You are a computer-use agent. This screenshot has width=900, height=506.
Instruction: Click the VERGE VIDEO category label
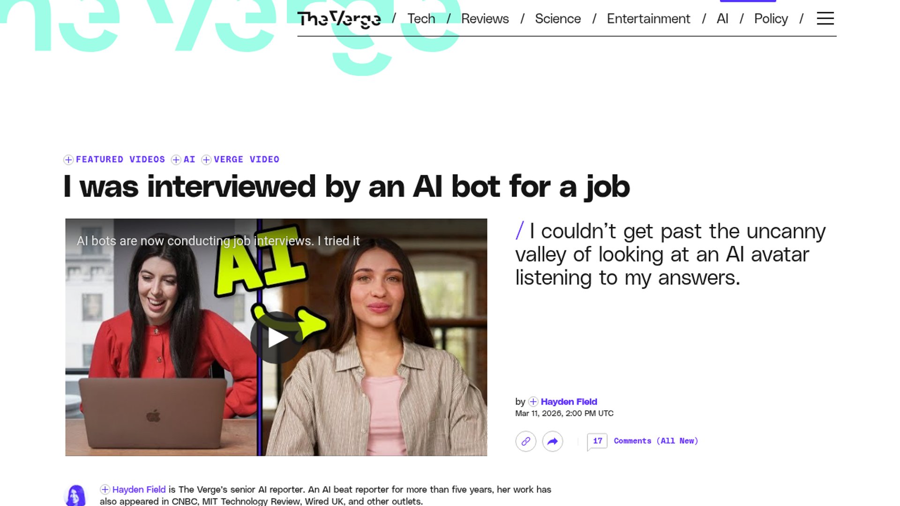click(247, 159)
